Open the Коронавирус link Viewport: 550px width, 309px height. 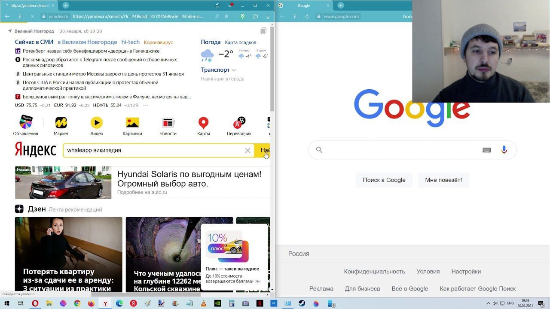[x=158, y=42]
